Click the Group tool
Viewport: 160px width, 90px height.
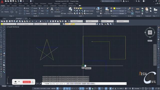point(129,10)
